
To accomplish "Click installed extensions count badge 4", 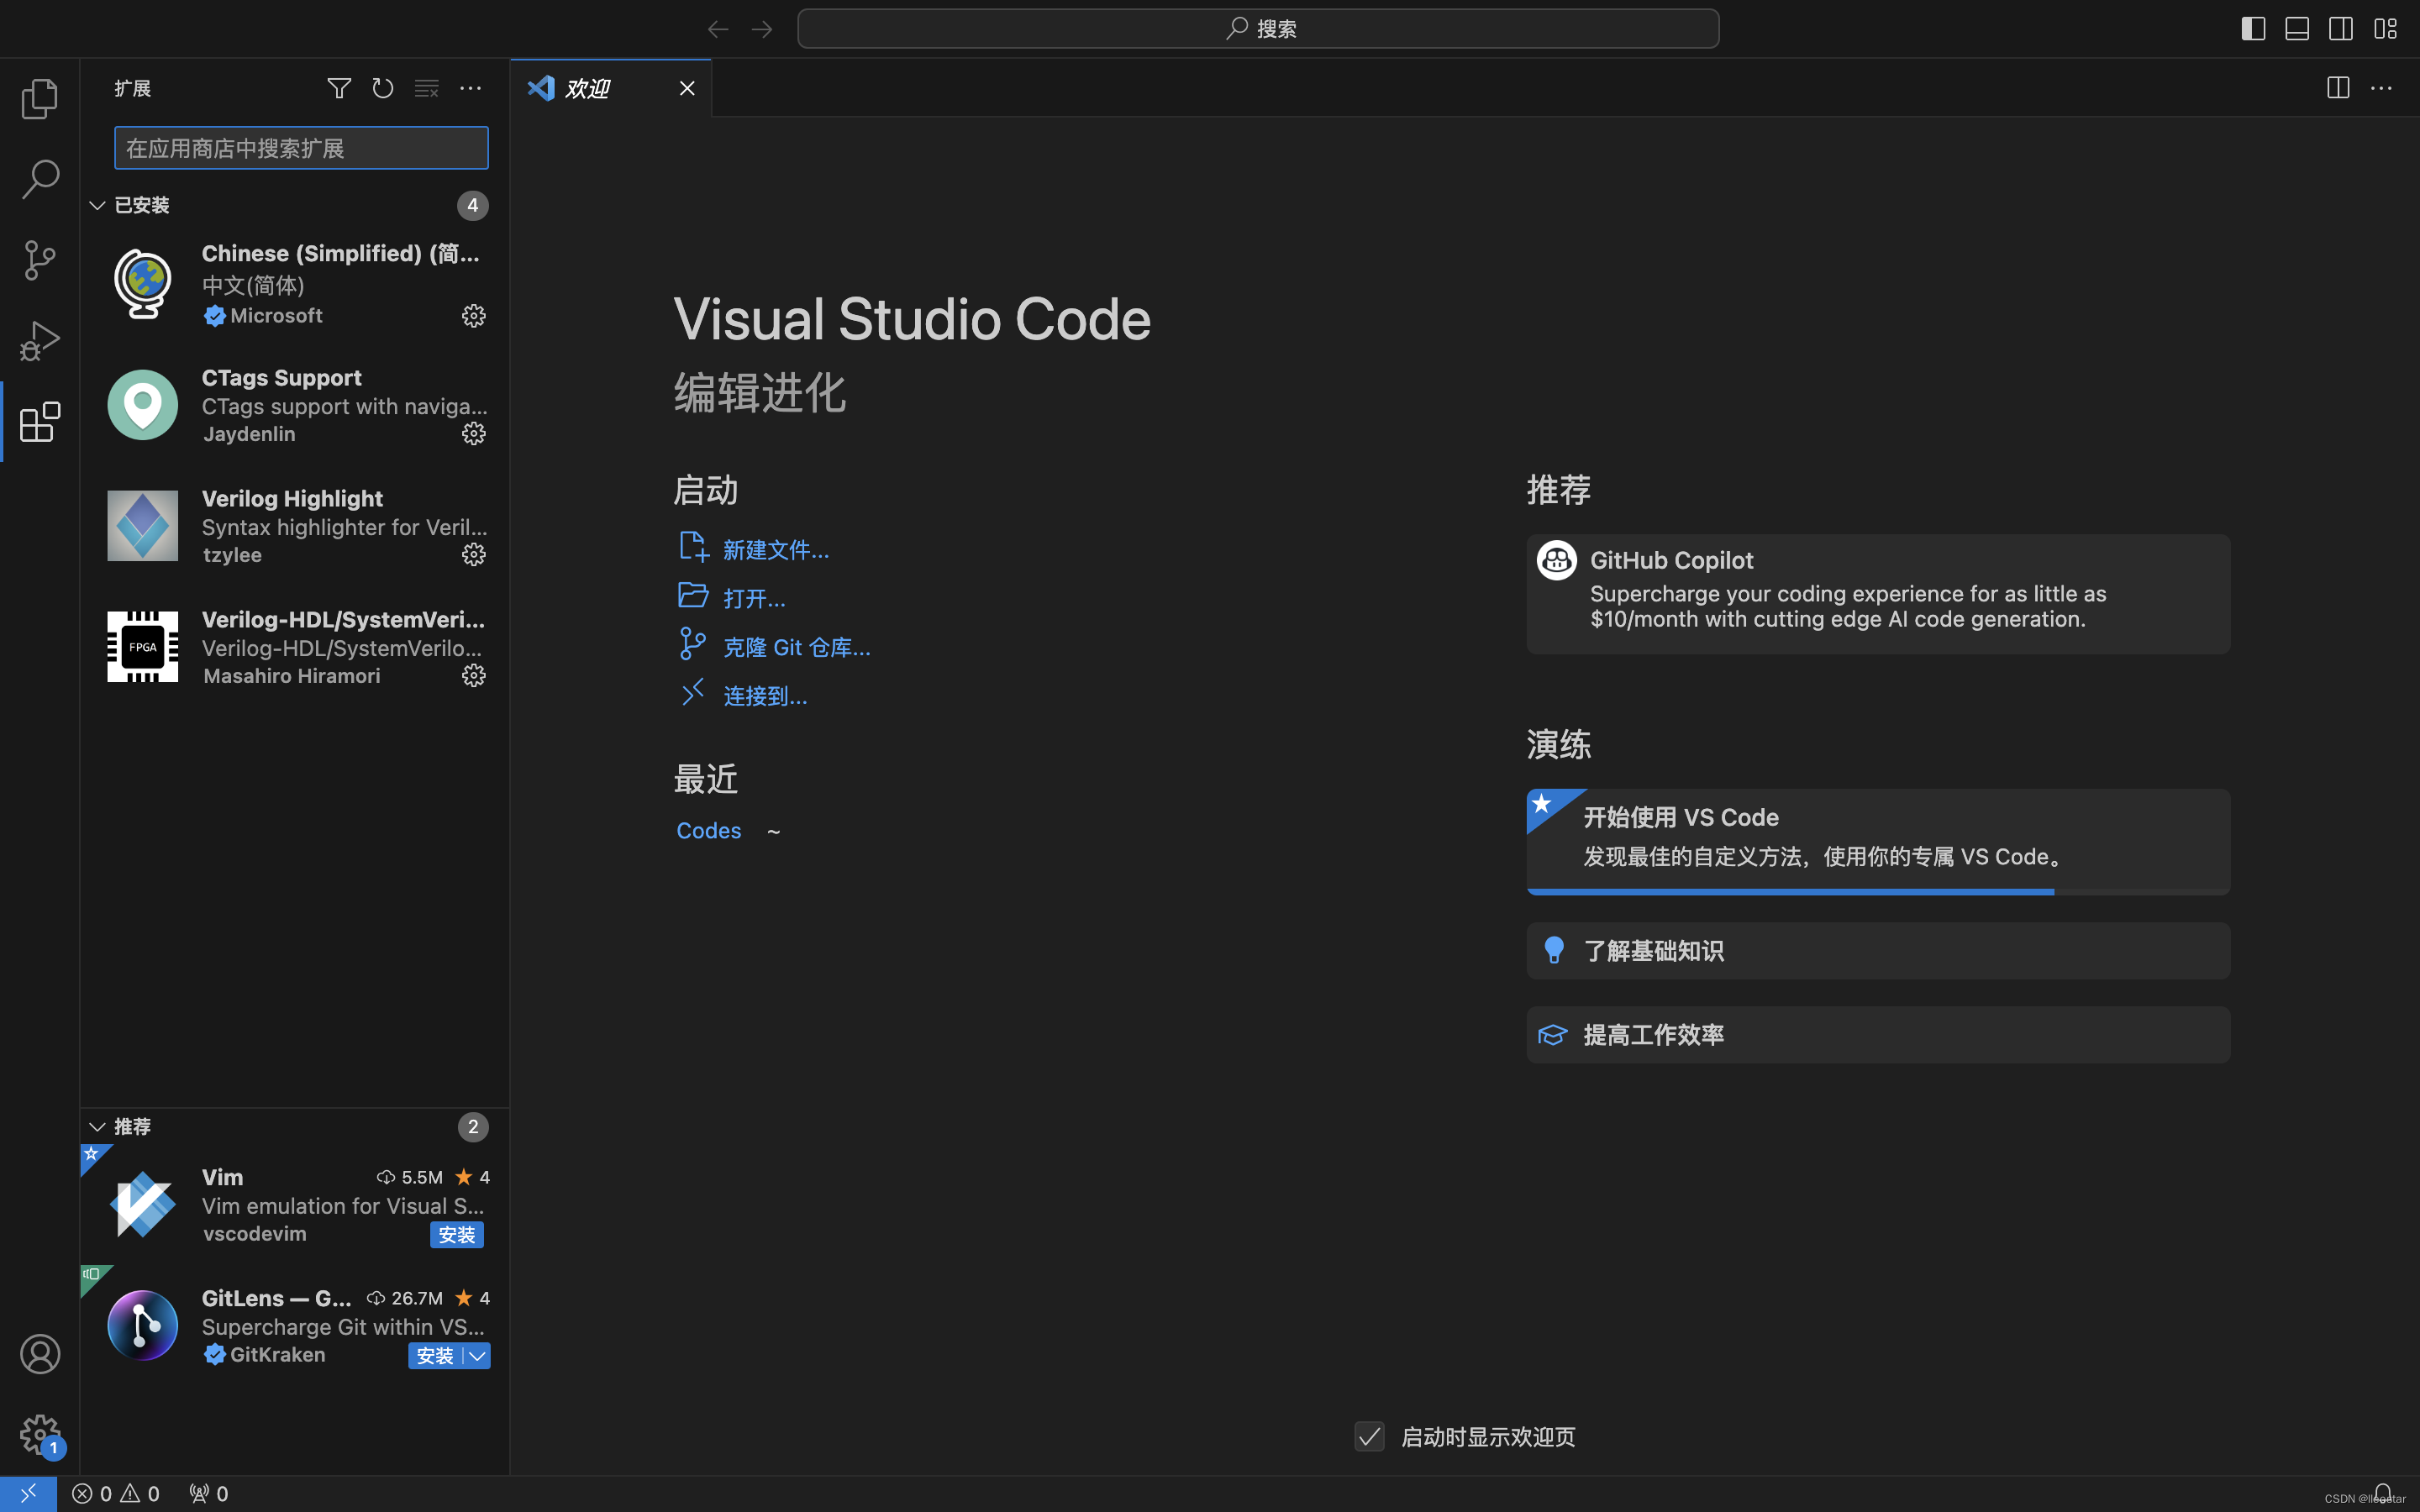I will tap(473, 205).
